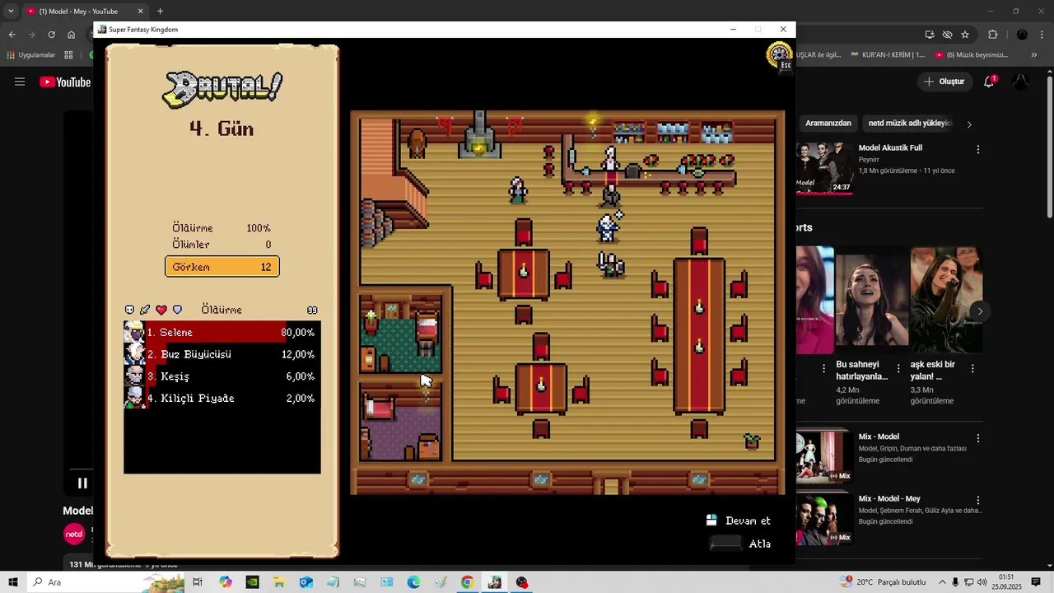The width and height of the screenshot is (1054, 593).
Task: Open options for aşk eski bir yalan short
Action: (x=972, y=369)
